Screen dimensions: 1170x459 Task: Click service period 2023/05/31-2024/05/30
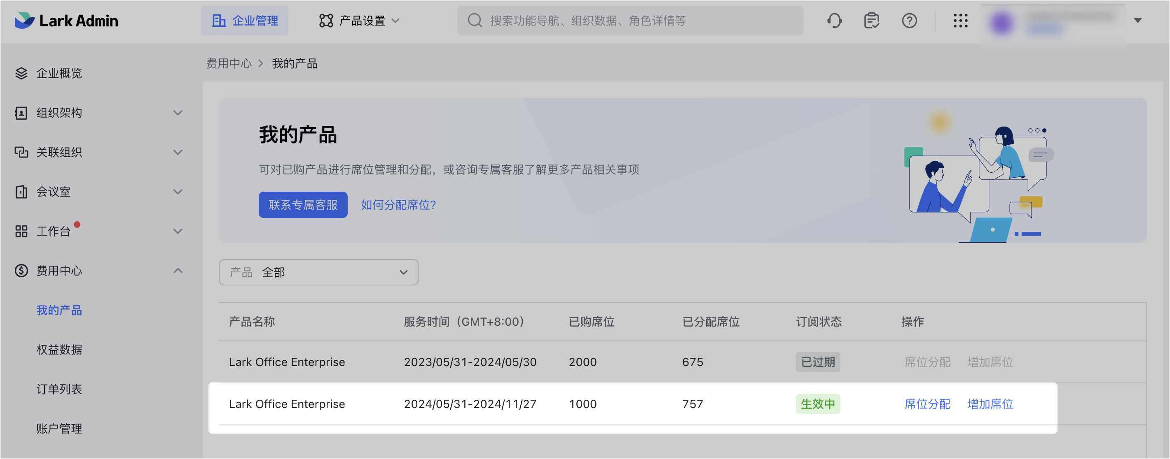click(470, 362)
